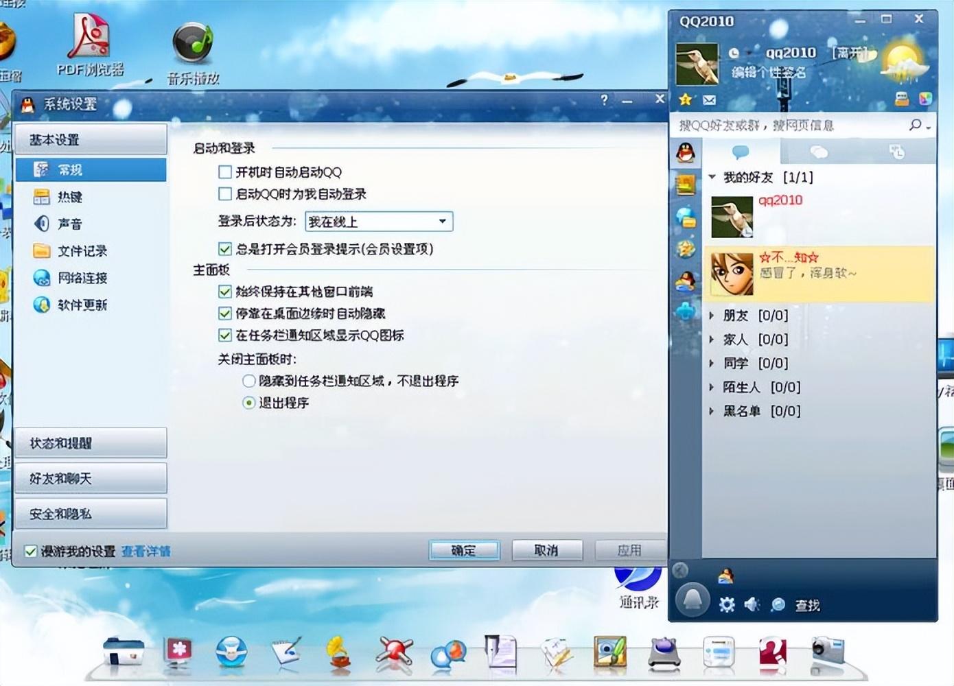Viewport: 954px width, 686px height.
Task: Open the QQ mailbox envelope icon
Action: point(709,100)
